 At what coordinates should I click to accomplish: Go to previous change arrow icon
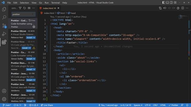pos(165,8)
